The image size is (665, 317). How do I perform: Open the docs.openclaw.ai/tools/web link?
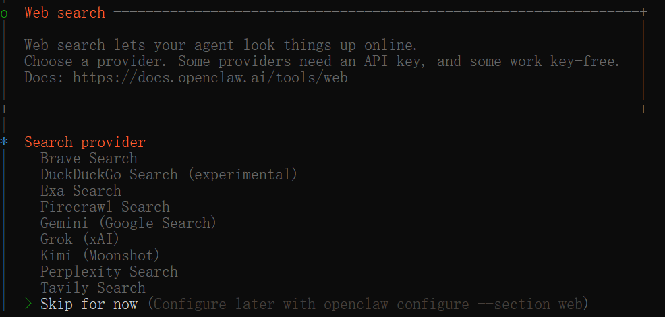[x=210, y=78]
